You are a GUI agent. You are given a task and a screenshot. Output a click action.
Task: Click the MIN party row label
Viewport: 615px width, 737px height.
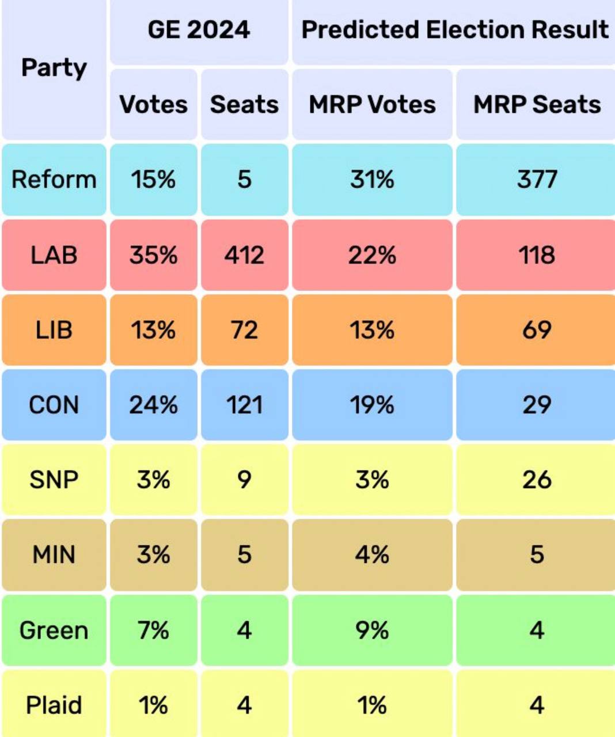[x=54, y=555]
